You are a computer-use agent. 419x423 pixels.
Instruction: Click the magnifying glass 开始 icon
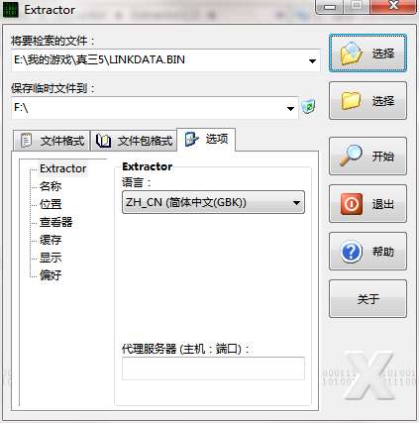click(x=351, y=156)
